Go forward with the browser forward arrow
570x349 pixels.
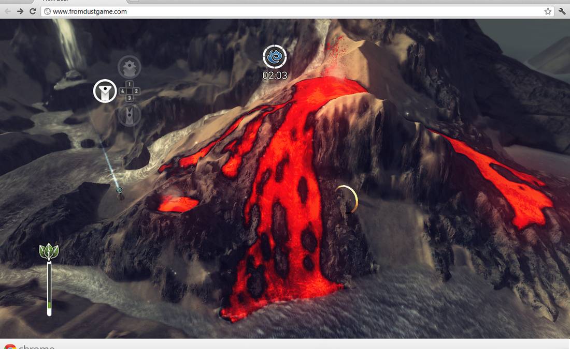tap(20, 11)
